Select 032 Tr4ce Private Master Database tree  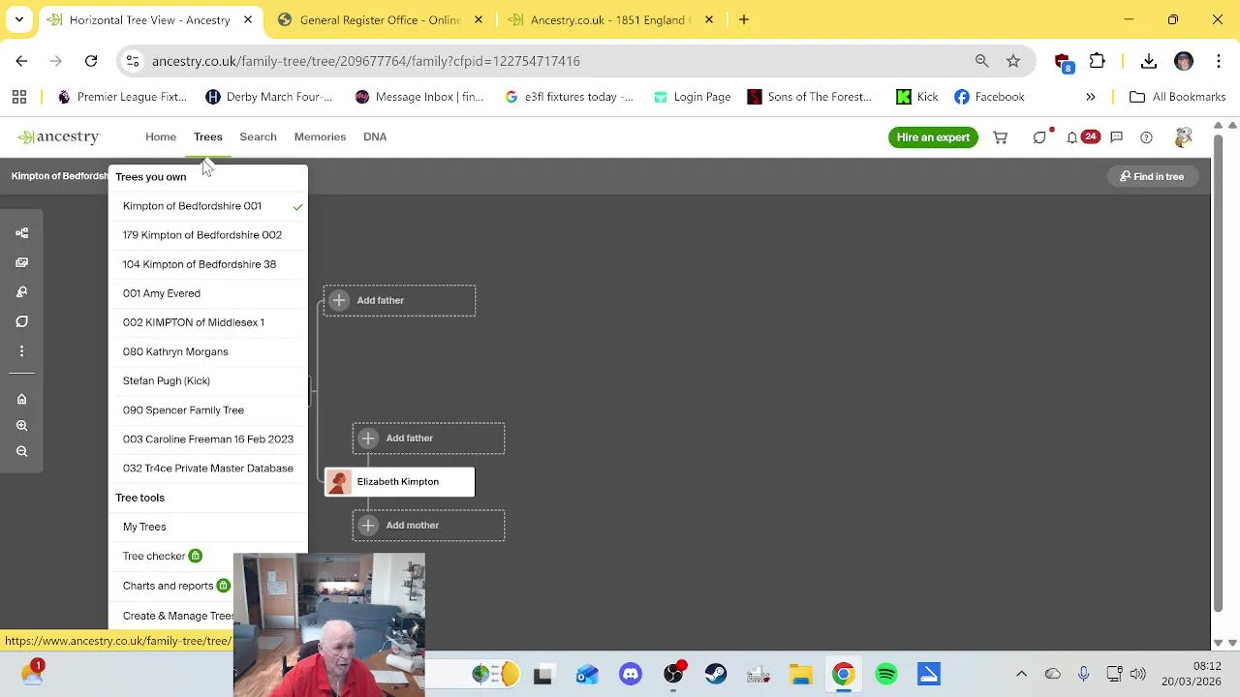tap(208, 469)
